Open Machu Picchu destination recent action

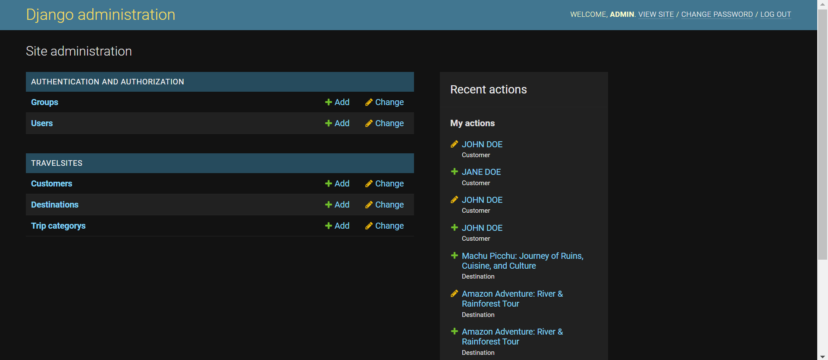pyautogui.click(x=523, y=261)
